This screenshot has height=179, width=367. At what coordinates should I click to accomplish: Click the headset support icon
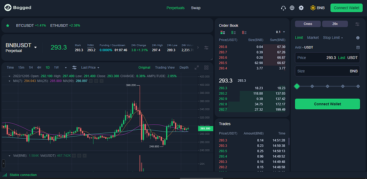283,8
